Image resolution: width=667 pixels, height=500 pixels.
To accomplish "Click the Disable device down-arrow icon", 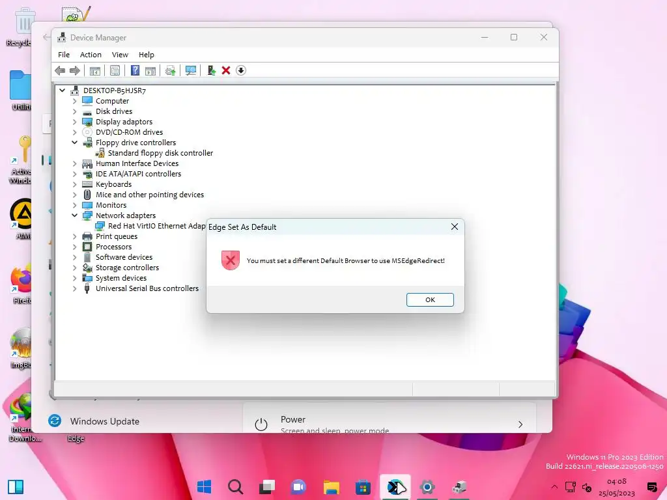I will [x=241, y=70].
